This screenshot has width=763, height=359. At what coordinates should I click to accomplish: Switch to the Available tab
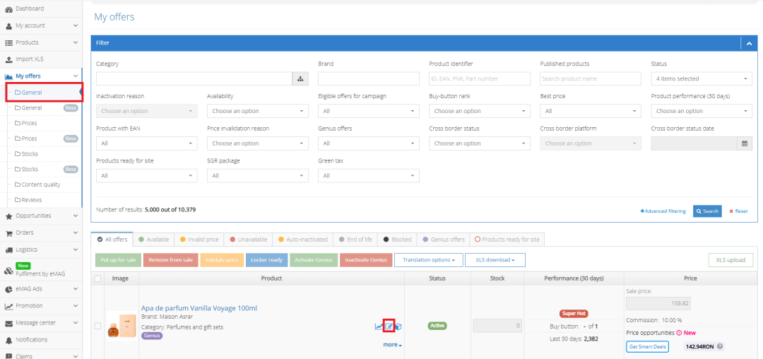[x=153, y=240]
